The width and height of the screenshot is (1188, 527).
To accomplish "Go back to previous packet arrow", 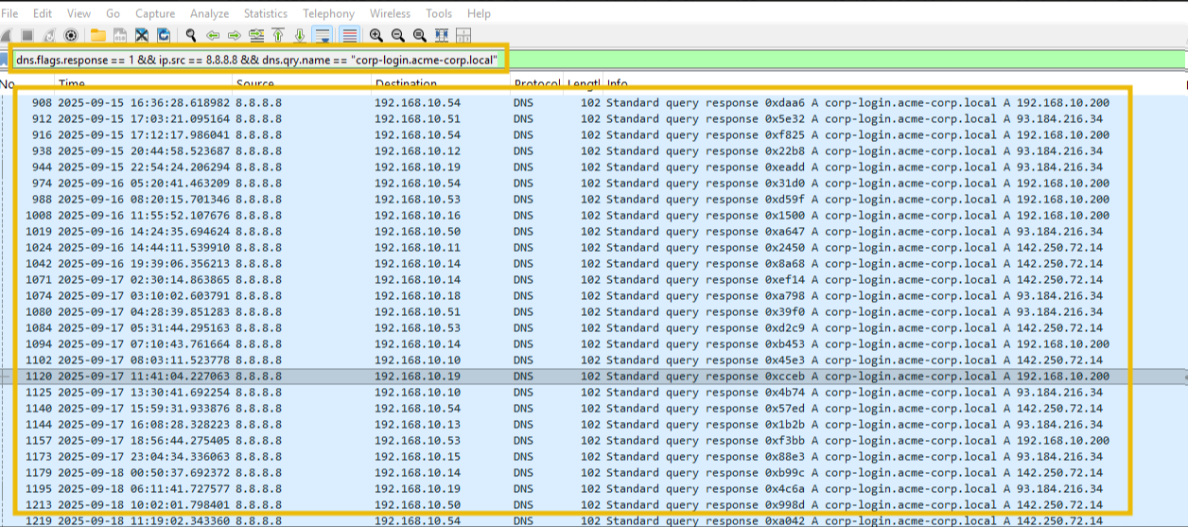I will 213,35.
